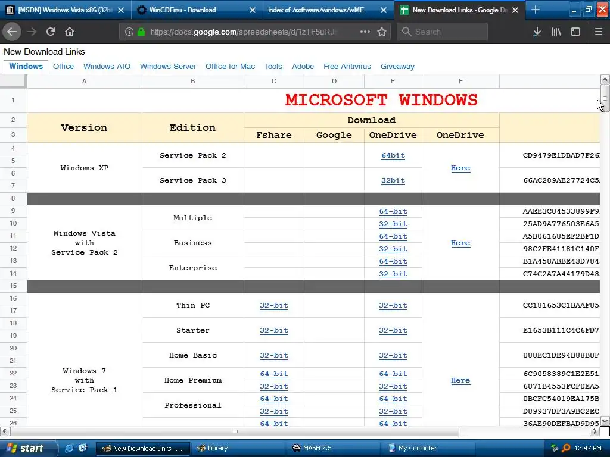The height and width of the screenshot is (457, 610).
Task: Close the WinCDEmu Download tab
Action: click(x=253, y=10)
